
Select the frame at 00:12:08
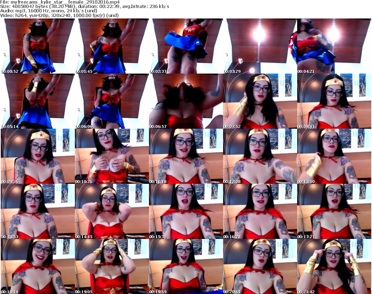(260, 156)
